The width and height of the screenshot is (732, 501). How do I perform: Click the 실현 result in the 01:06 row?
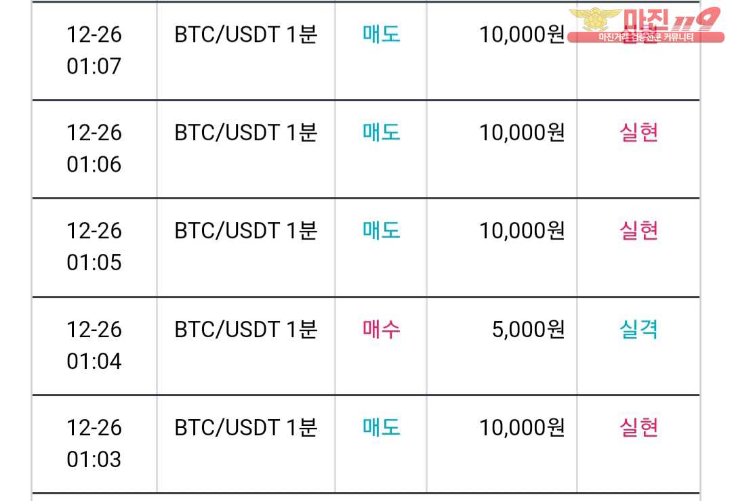click(x=638, y=132)
